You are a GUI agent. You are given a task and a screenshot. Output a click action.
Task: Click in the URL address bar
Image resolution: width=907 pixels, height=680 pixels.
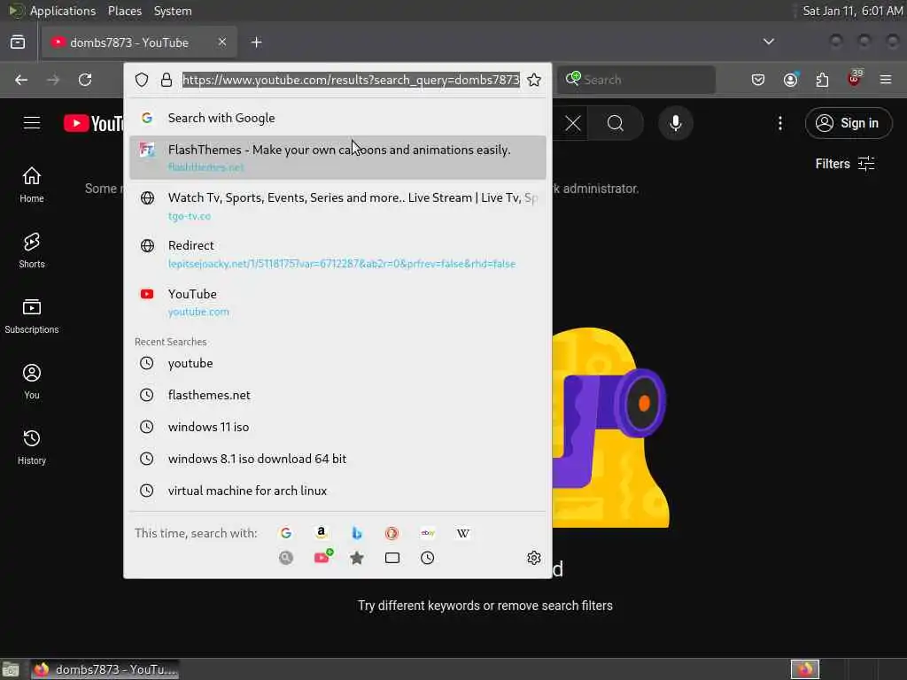point(351,80)
